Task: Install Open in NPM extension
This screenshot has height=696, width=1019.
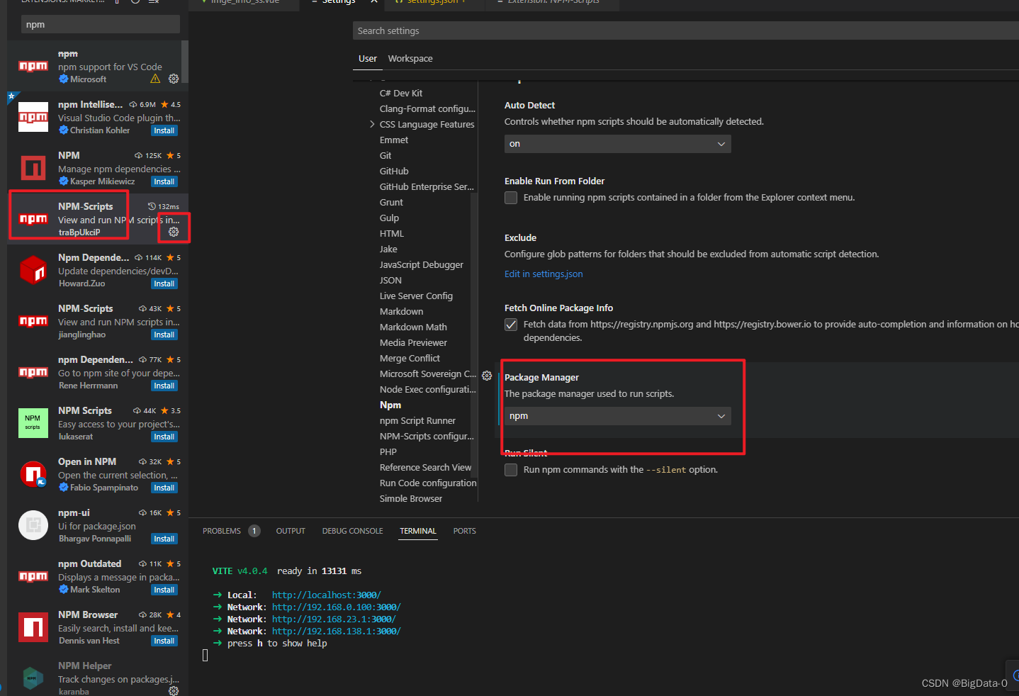Action: click(x=164, y=488)
